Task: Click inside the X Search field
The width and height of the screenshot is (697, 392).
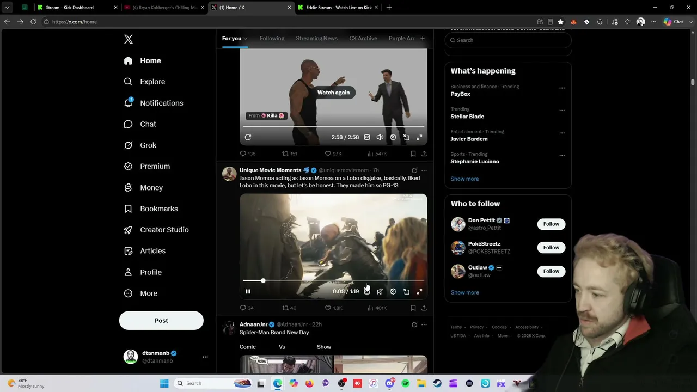Action: click(x=508, y=40)
